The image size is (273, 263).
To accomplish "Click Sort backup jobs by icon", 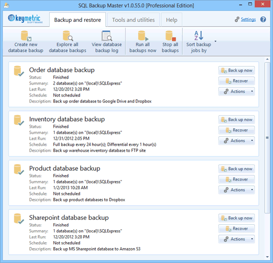I will point(199,35).
